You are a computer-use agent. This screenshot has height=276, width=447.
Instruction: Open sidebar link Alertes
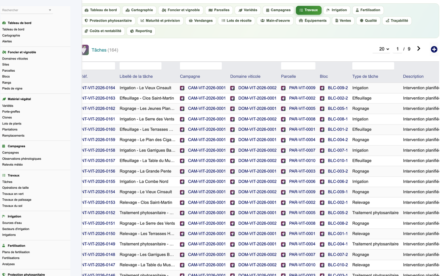pos(7,41)
